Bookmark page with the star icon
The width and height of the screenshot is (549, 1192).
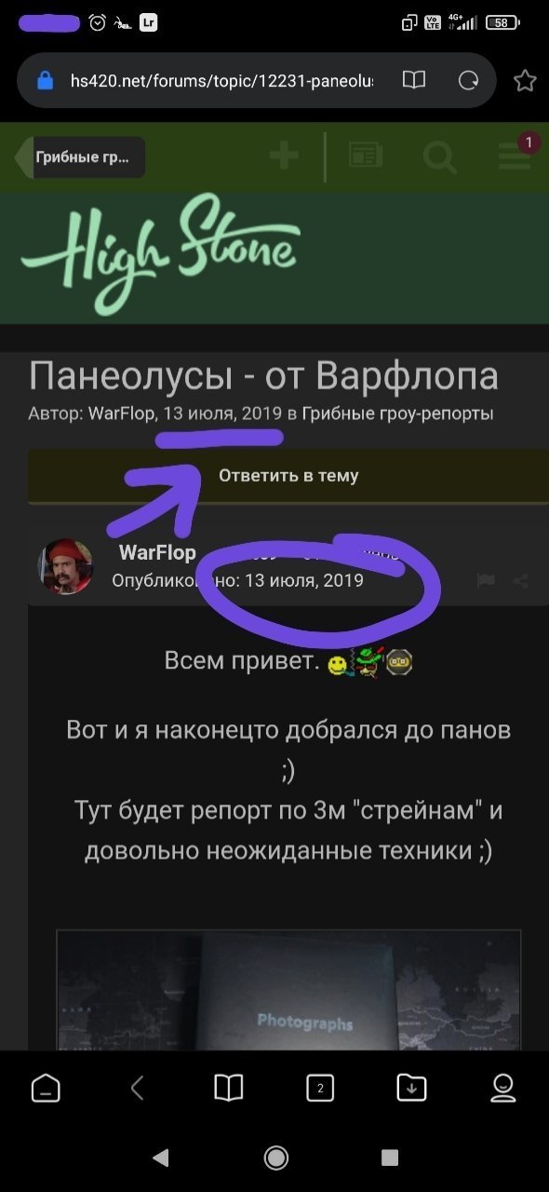coord(525,81)
